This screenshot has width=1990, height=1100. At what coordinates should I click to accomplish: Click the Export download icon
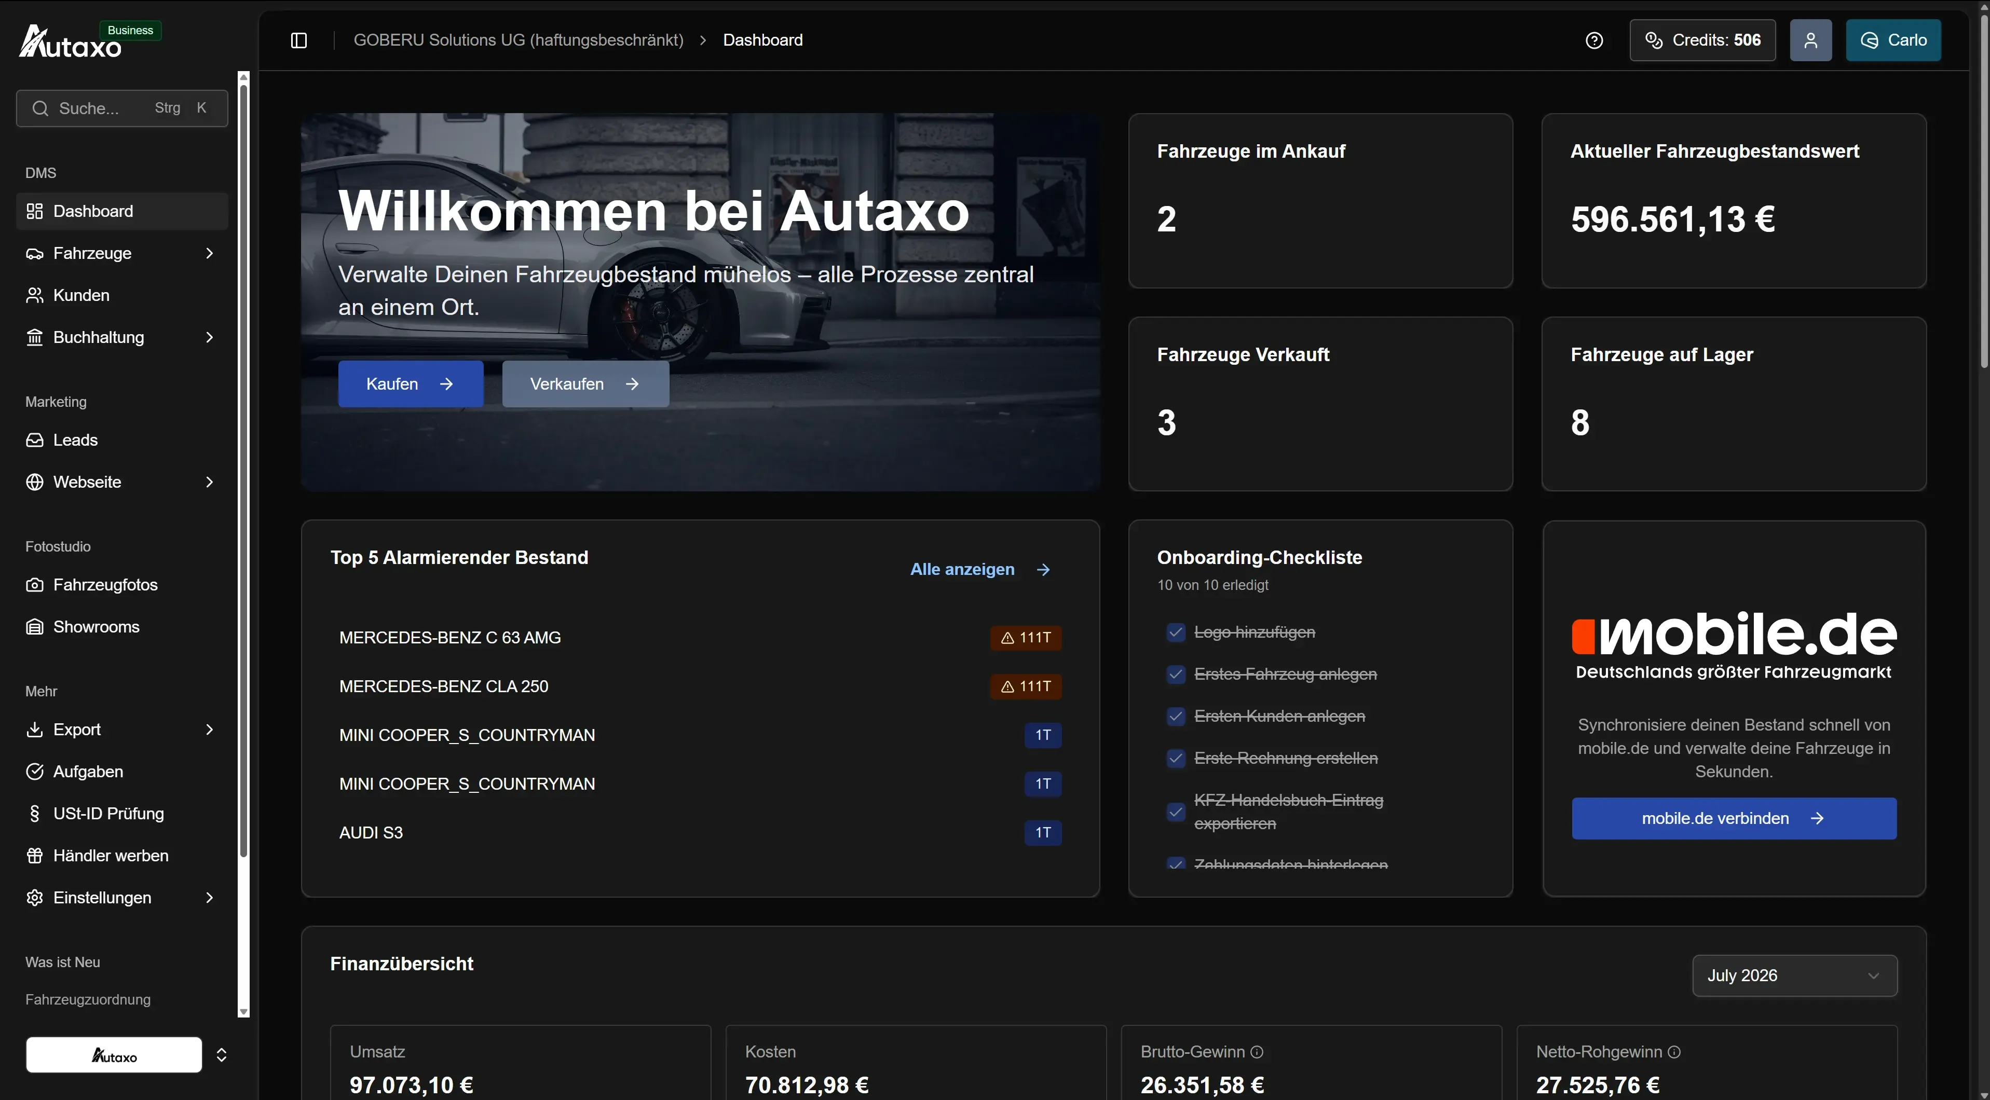(35, 729)
